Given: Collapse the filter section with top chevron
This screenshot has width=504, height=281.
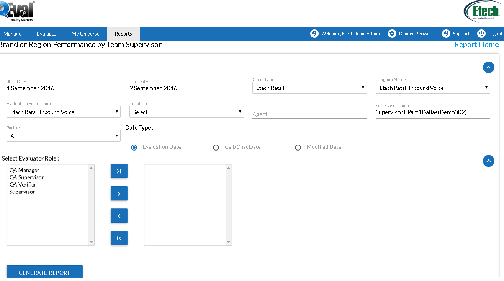Looking at the screenshot, I should (x=489, y=67).
